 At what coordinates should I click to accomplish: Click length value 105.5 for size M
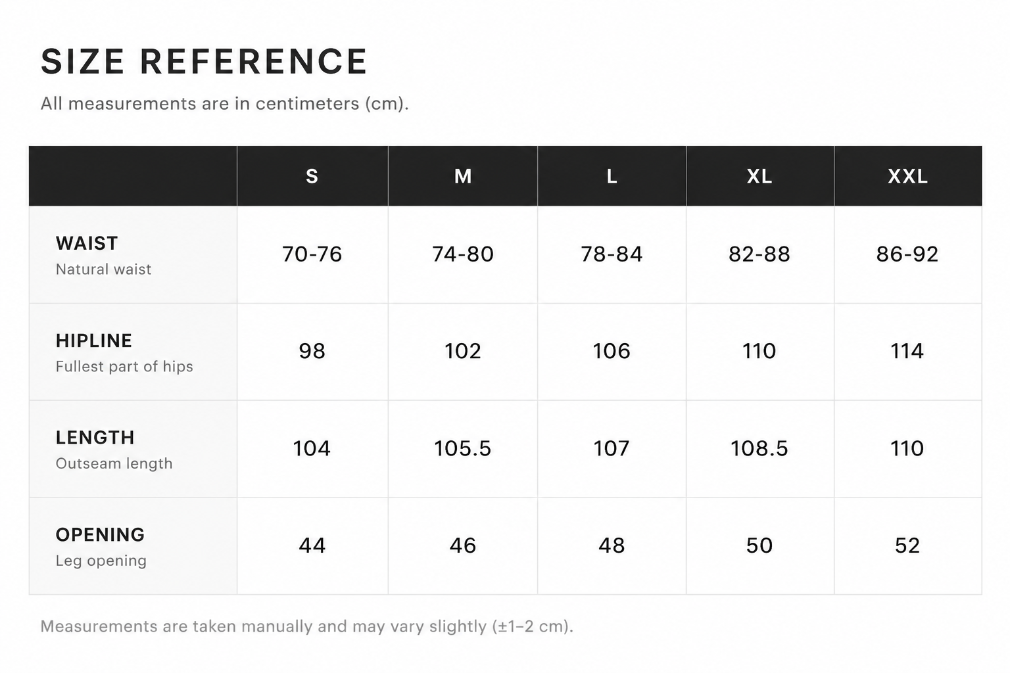[463, 448]
